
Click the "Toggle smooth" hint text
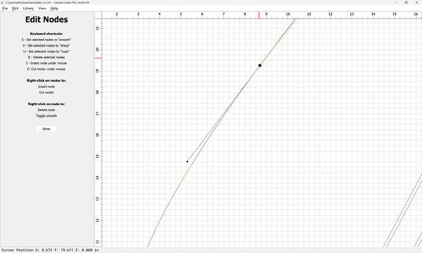[x=46, y=116]
